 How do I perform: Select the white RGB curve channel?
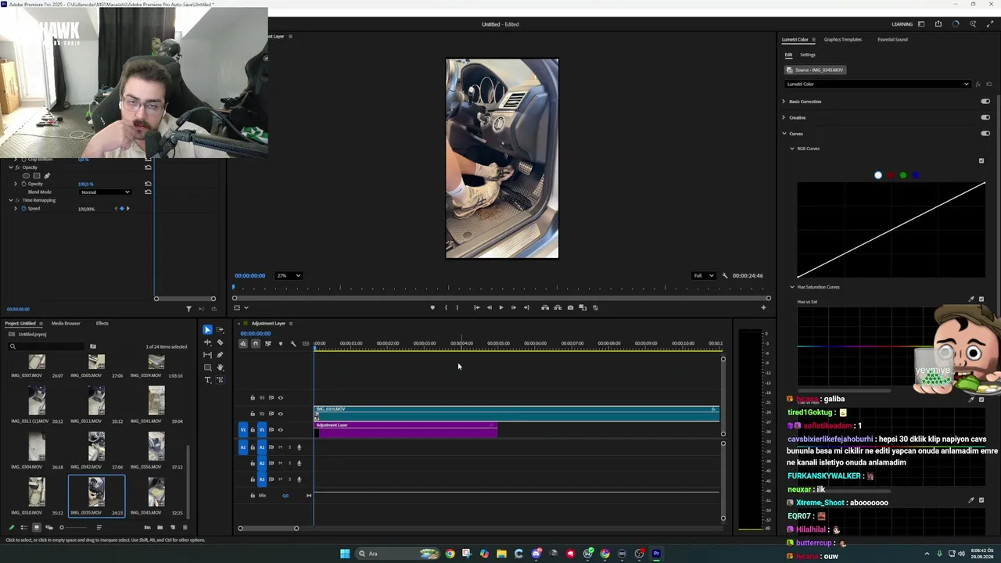[x=878, y=175]
